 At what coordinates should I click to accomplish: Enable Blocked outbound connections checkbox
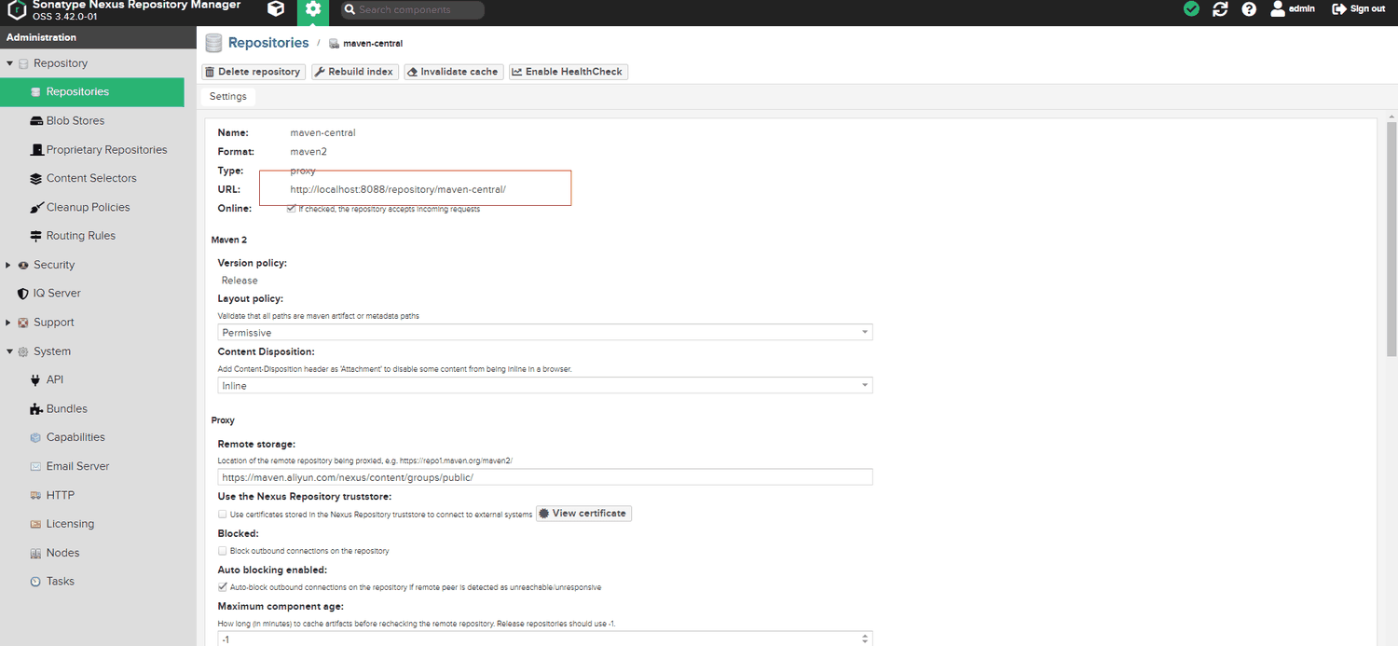point(223,551)
